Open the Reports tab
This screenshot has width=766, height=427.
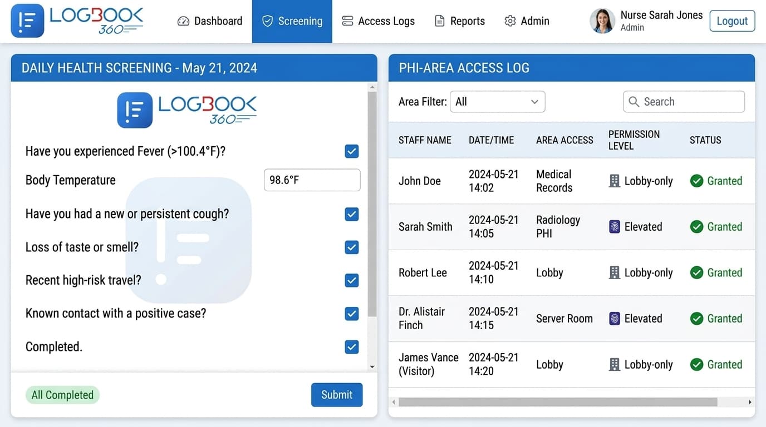460,21
